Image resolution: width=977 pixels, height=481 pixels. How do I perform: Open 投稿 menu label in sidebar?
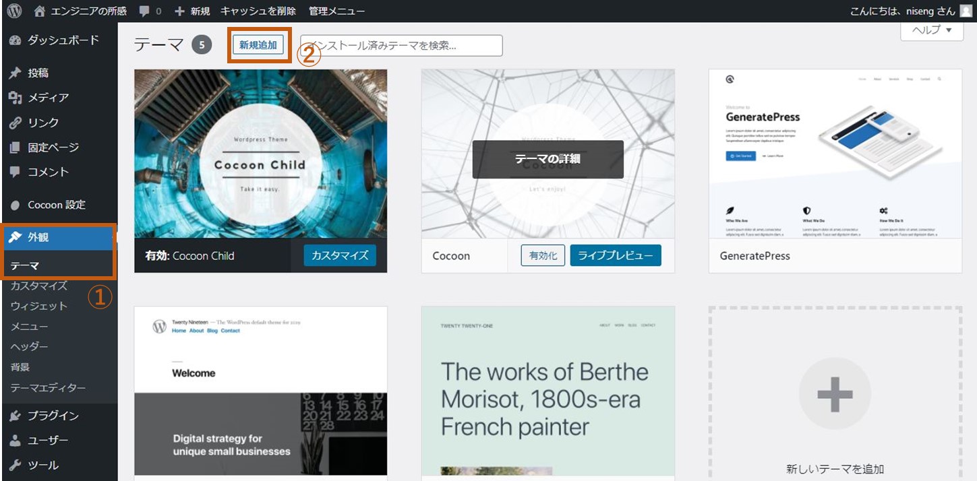[38, 73]
